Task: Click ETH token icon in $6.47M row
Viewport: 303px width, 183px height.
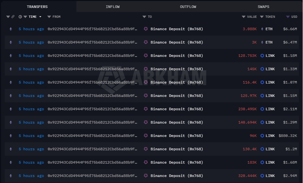Action: click(x=262, y=42)
